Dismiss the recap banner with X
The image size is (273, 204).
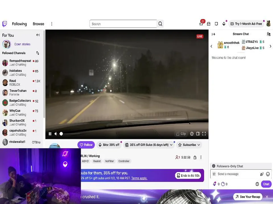point(267,197)
